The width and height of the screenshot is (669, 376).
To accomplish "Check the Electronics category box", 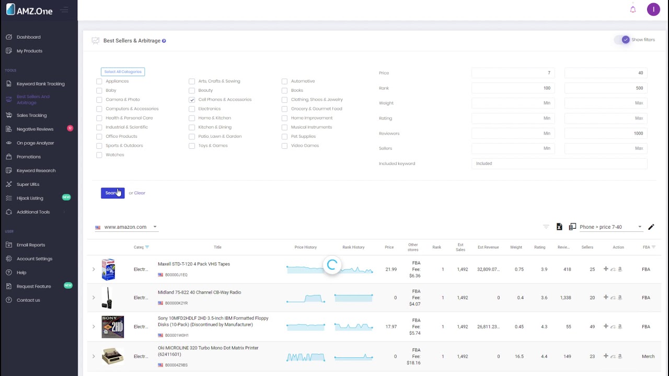I will (x=192, y=109).
